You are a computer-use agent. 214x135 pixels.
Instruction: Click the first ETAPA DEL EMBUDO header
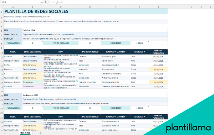33,52
